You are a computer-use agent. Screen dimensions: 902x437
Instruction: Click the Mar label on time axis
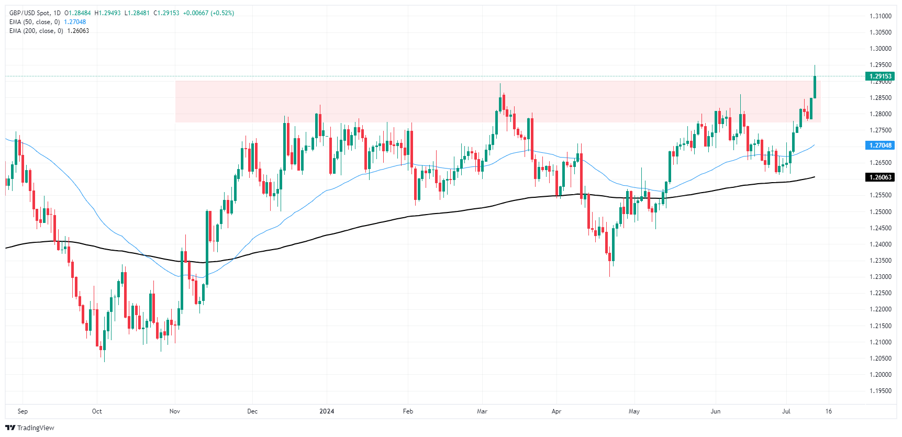(482, 411)
